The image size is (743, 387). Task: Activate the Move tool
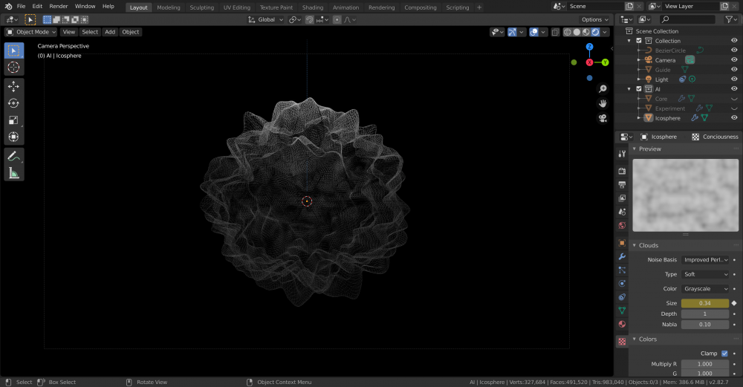tap(13, 86)
